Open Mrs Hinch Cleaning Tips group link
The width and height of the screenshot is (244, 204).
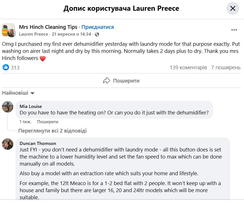pyautogui.click(x=48, y=27)
